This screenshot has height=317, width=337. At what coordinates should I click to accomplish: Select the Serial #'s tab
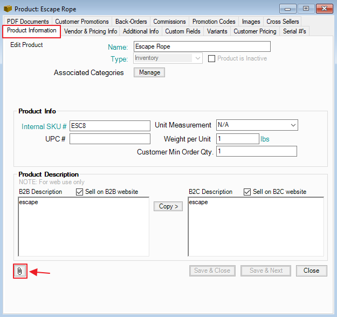point(294,31)
